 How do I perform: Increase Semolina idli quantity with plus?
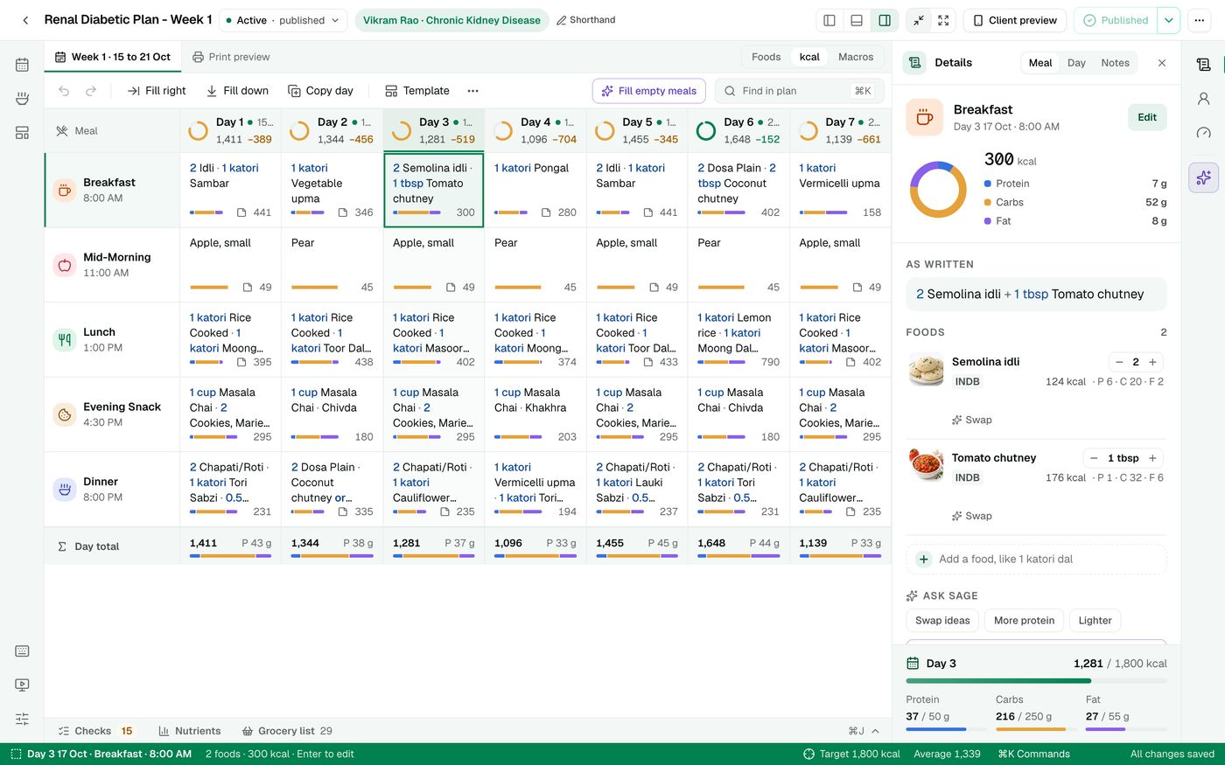coord(1152,362)
